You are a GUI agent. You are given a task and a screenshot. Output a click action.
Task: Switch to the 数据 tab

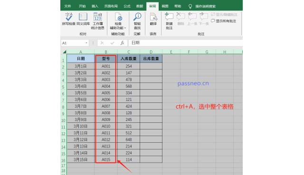[140, 6]
